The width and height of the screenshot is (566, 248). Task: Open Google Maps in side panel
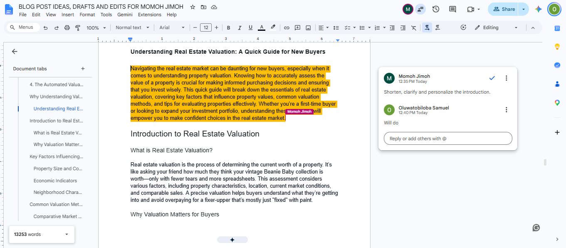click(557, 103)
